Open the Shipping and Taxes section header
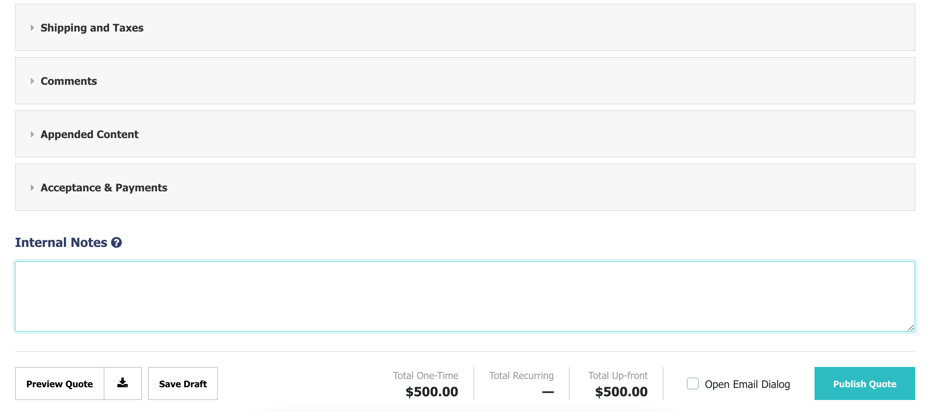 click(465, 27)
